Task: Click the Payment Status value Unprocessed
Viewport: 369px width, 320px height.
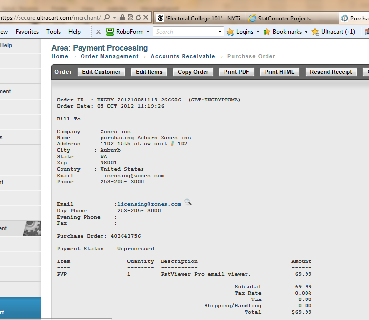Action: pyautogui.click(x=136, y=248)
